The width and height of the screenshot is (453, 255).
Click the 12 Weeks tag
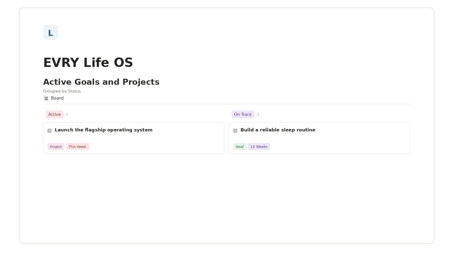pos(259,147)
